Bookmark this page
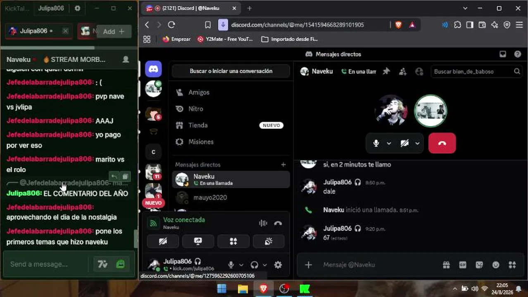The image size is (528, 297). 208,25
